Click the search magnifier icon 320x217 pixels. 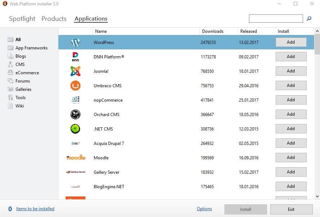click(309, 19)
